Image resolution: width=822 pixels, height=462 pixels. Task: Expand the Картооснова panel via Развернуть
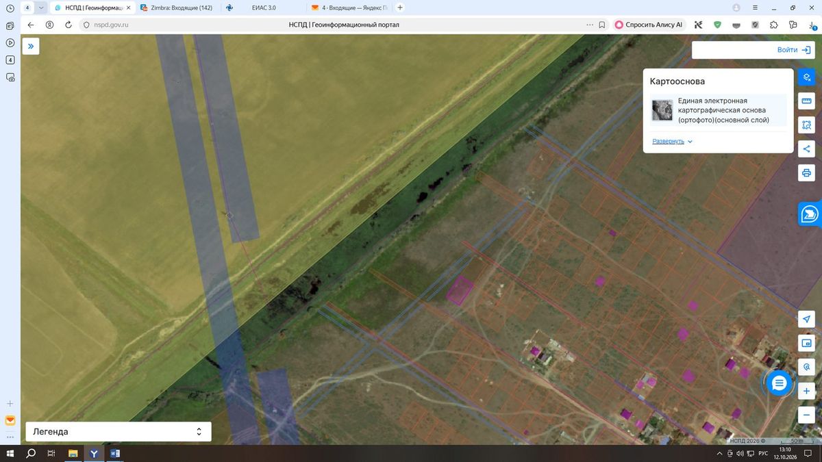point(672,141)
